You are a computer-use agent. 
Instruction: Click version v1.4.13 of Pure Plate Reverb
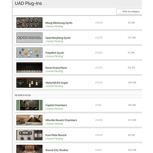pyautogui.click(x=99, y=135)
